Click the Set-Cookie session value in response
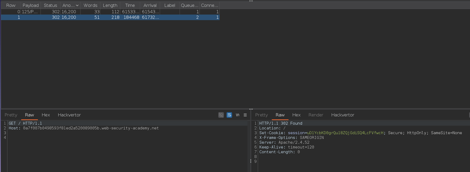 (345, 133)
